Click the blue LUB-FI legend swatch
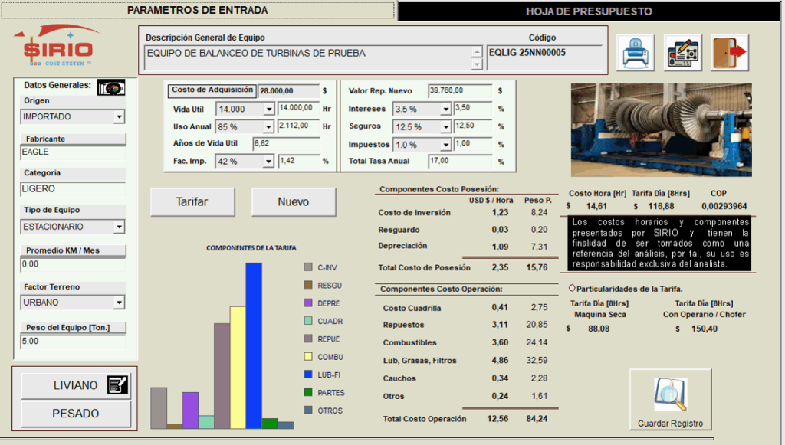Image resolution: width=785 pixels, height=445 pixels. click(x=308, y=375)
